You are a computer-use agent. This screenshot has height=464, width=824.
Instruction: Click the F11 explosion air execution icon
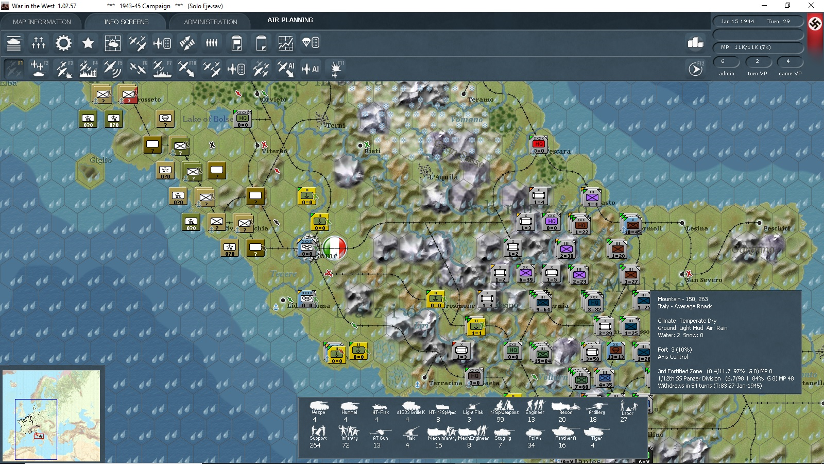[x=336, y=69]
